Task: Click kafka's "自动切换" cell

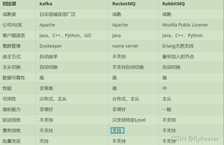Action: 49,67
